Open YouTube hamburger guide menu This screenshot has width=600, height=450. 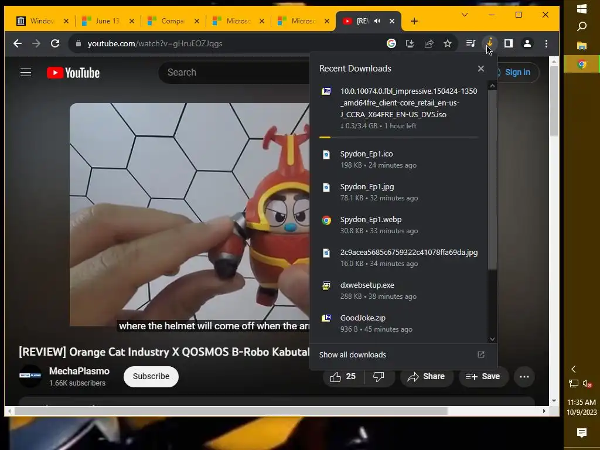click(26, 72)
